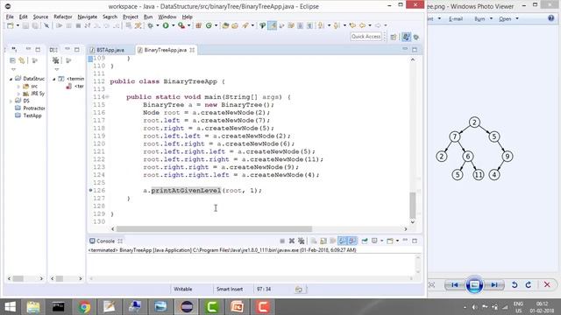Expand the DS project node
The image size is (561, 315).
pyautogui.click(x=11, y=101)
